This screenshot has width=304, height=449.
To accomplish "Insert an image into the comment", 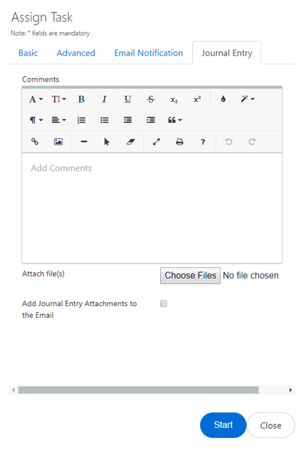I will pyautogui.click(x=58, y=142).
